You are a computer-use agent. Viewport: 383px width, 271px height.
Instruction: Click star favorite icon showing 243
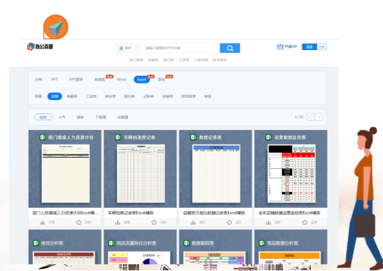click(x=79, y=222)
